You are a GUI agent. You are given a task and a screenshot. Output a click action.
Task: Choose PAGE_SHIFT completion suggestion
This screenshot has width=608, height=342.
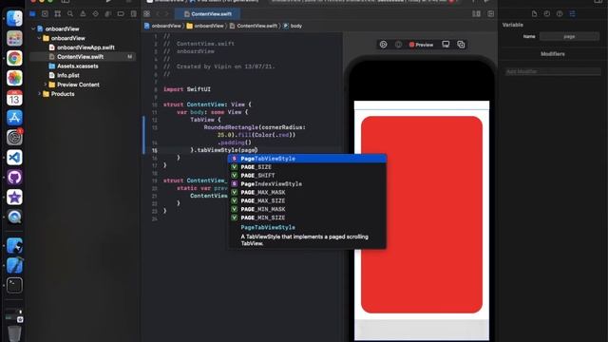click(307, 176)
